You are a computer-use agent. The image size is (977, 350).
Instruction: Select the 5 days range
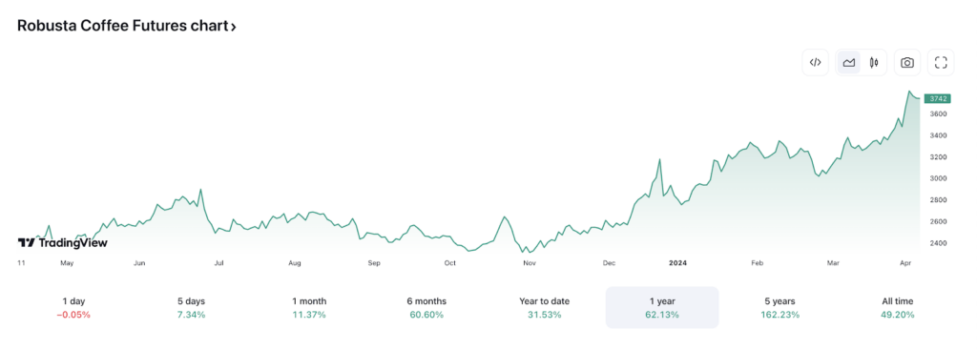191,308
